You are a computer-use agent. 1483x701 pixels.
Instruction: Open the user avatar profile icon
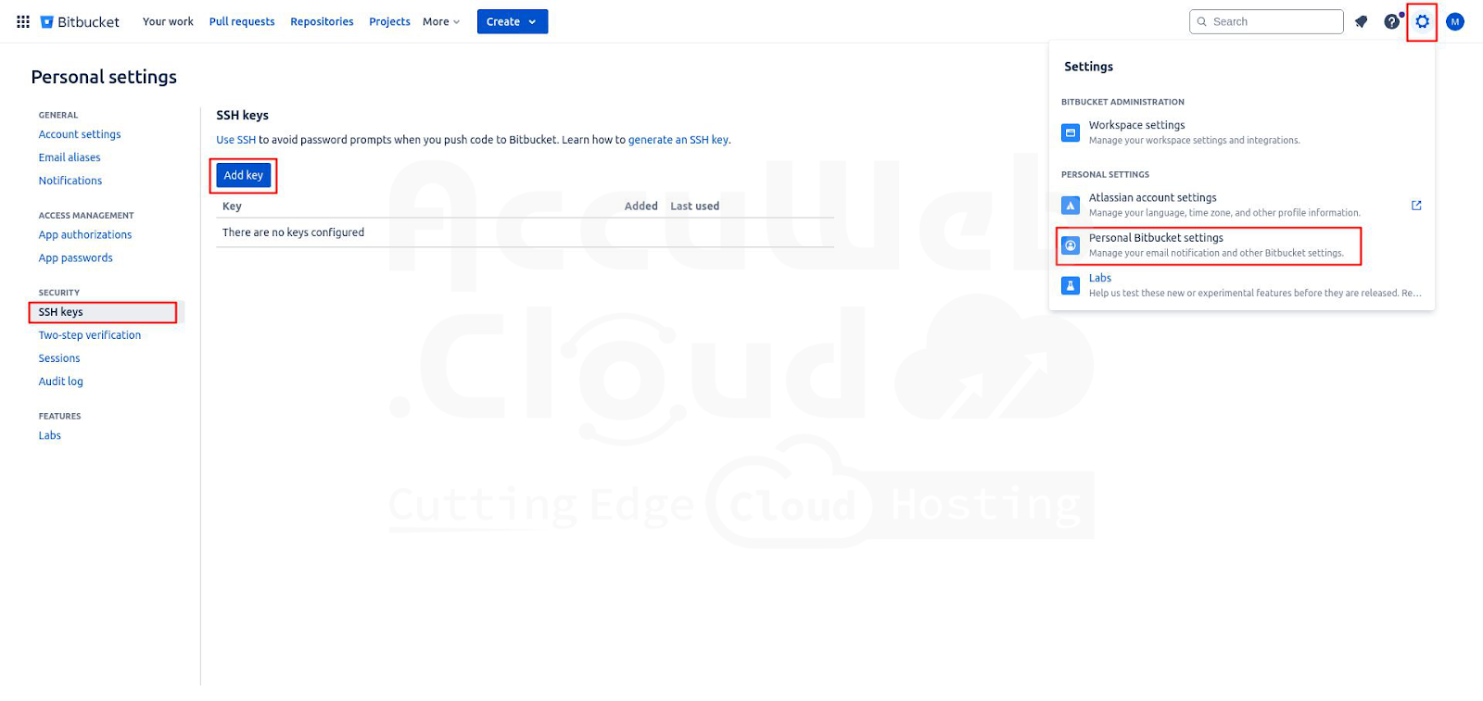tap(1454, 21)
